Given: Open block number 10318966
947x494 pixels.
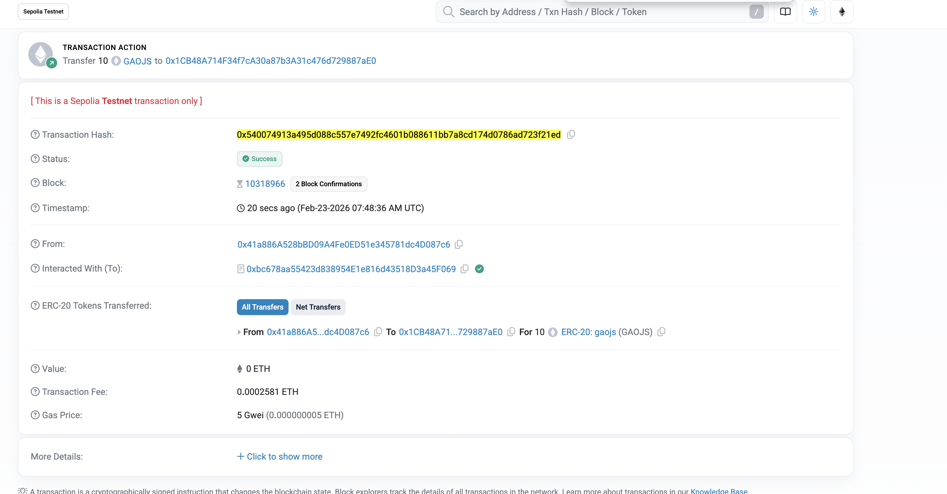Looking at the screenshot, I should (x=265, y=184).
